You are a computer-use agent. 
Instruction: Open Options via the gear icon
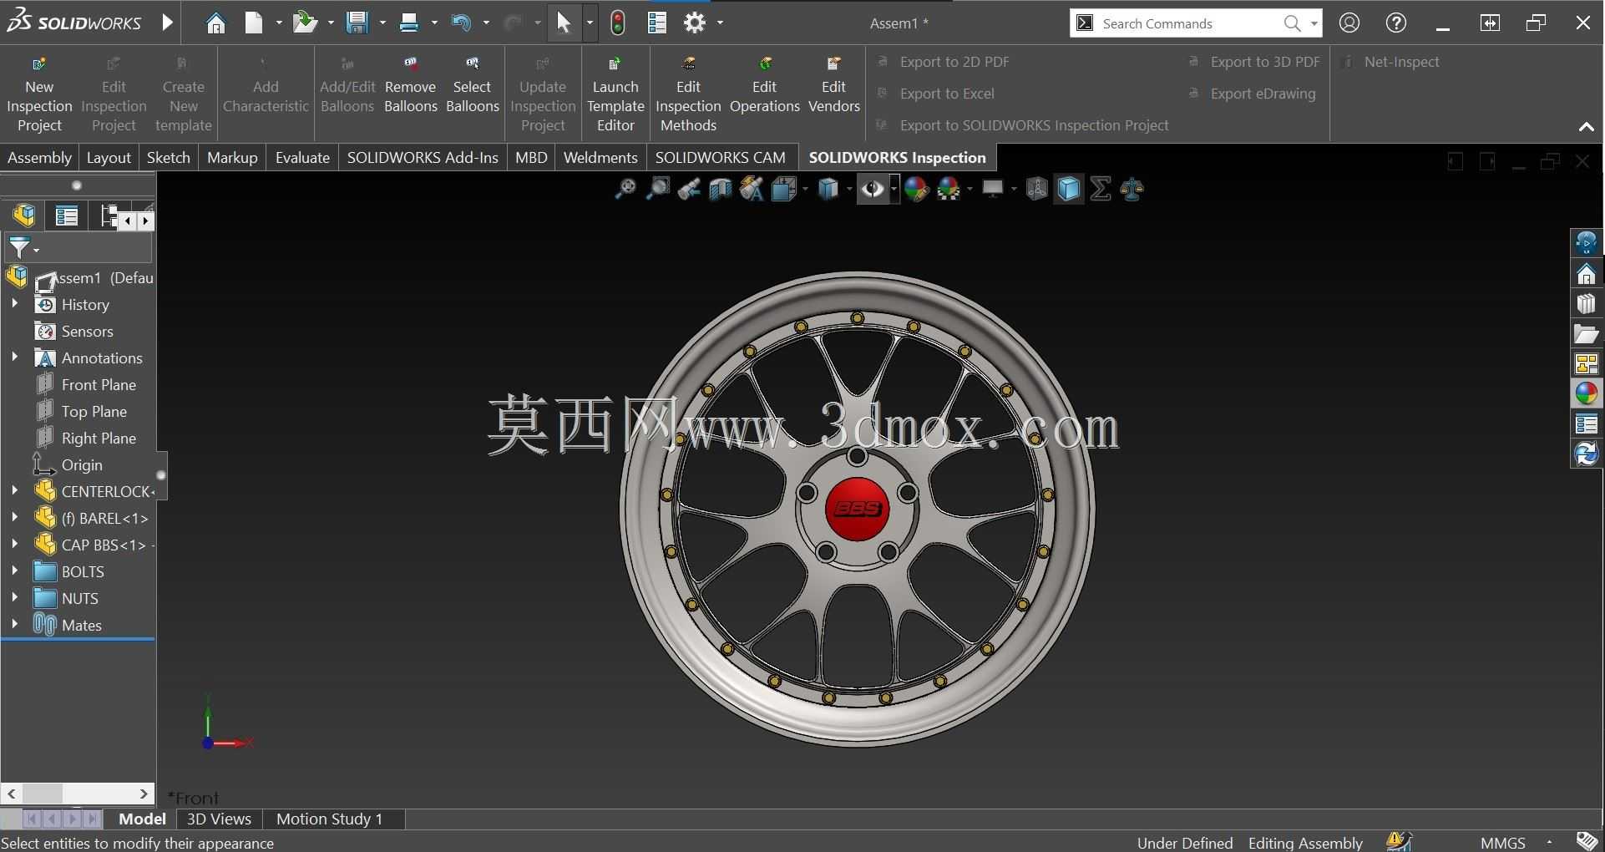pos(695,23)
